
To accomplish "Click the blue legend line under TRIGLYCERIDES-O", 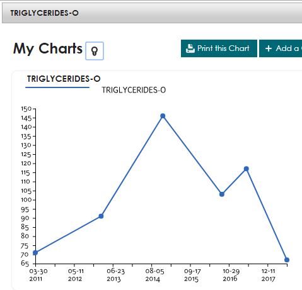I will click(57, 87).
